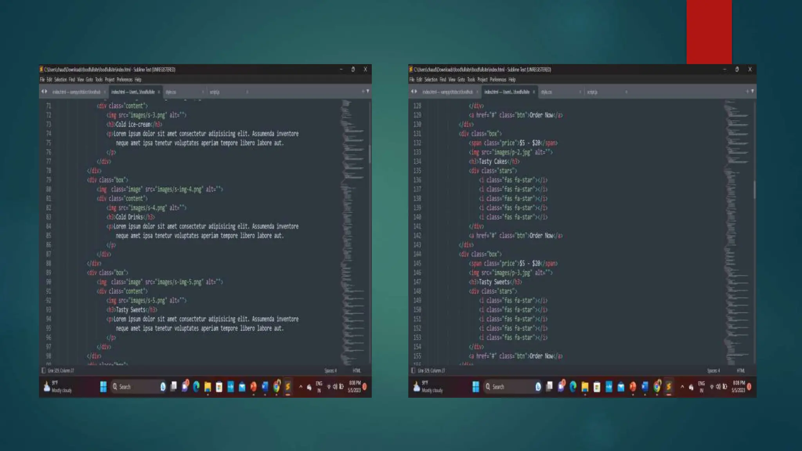Open the tab list dropdown arrow in left window
This screenshot has height=451, width=802.
[x=367, y=91]
